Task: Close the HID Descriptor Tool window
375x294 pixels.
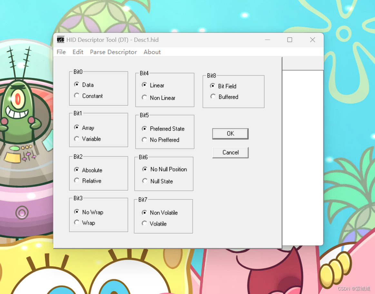Action: pos(312,40)
